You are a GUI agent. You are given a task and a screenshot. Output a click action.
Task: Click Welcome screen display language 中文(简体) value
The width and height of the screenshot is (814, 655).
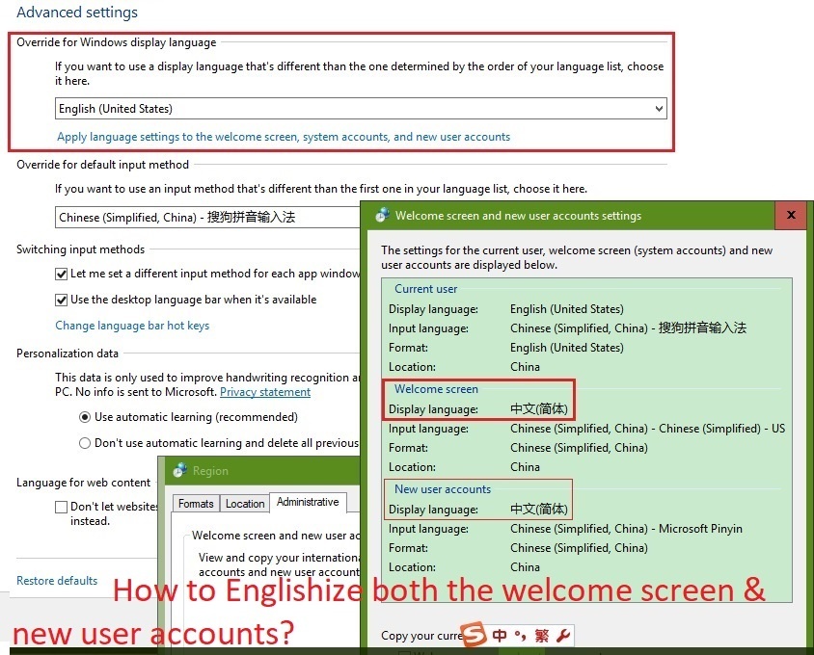(539, 409)
